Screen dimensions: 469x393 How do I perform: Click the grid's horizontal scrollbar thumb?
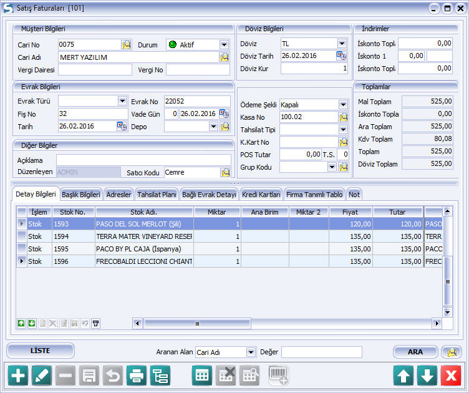coord(196,324)
